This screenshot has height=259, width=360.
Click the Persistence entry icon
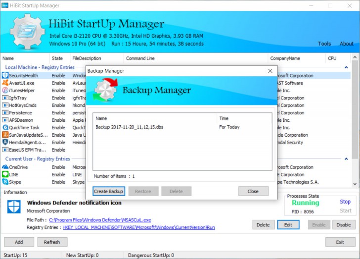click(5, 112)
